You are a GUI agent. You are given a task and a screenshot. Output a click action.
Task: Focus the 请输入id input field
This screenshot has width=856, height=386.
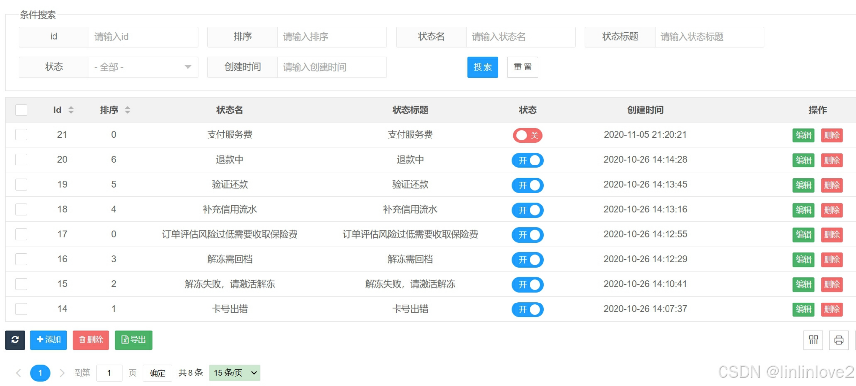(x=143, y=37)
